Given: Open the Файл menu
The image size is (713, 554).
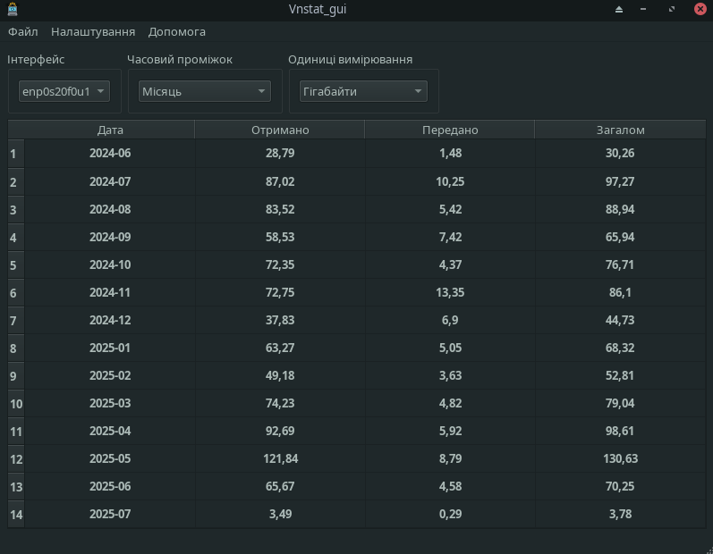Looking at the screenshot, I should coord(23,31).
